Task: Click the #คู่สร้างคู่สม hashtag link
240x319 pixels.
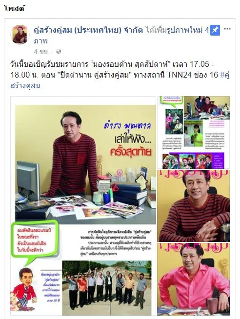Action: click(120, 80)
